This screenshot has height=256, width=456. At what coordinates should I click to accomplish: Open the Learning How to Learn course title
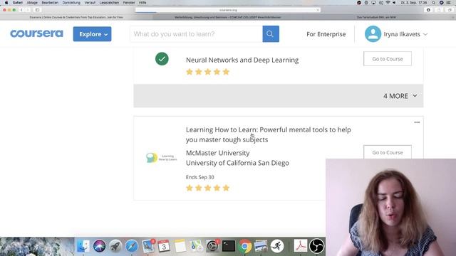click(x=269, y=134)
